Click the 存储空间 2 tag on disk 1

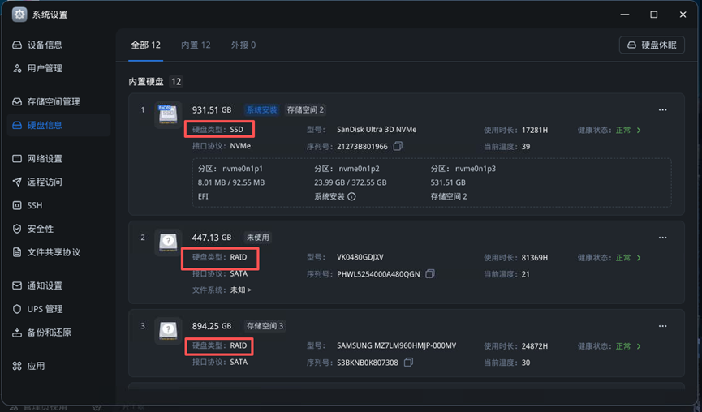coord(305,110)
